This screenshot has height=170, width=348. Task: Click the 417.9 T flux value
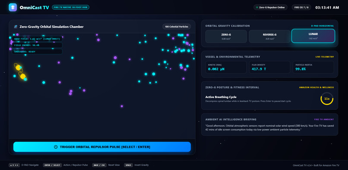tap(259, 69)
